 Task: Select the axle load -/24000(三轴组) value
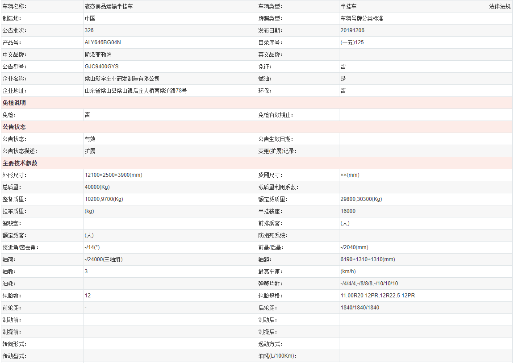point(104,260)
